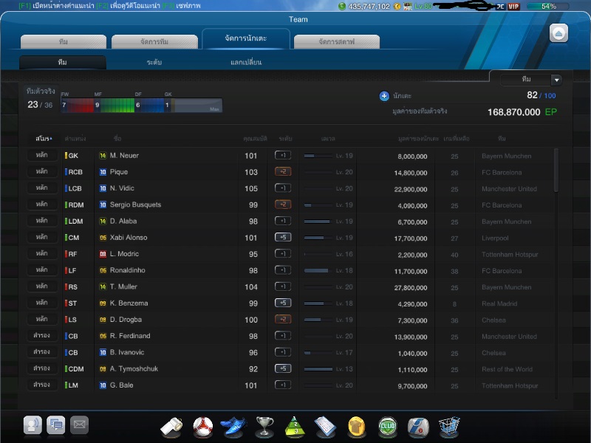
Task: Click the gold coin icon in top bar
Action: tap(397, 6)
